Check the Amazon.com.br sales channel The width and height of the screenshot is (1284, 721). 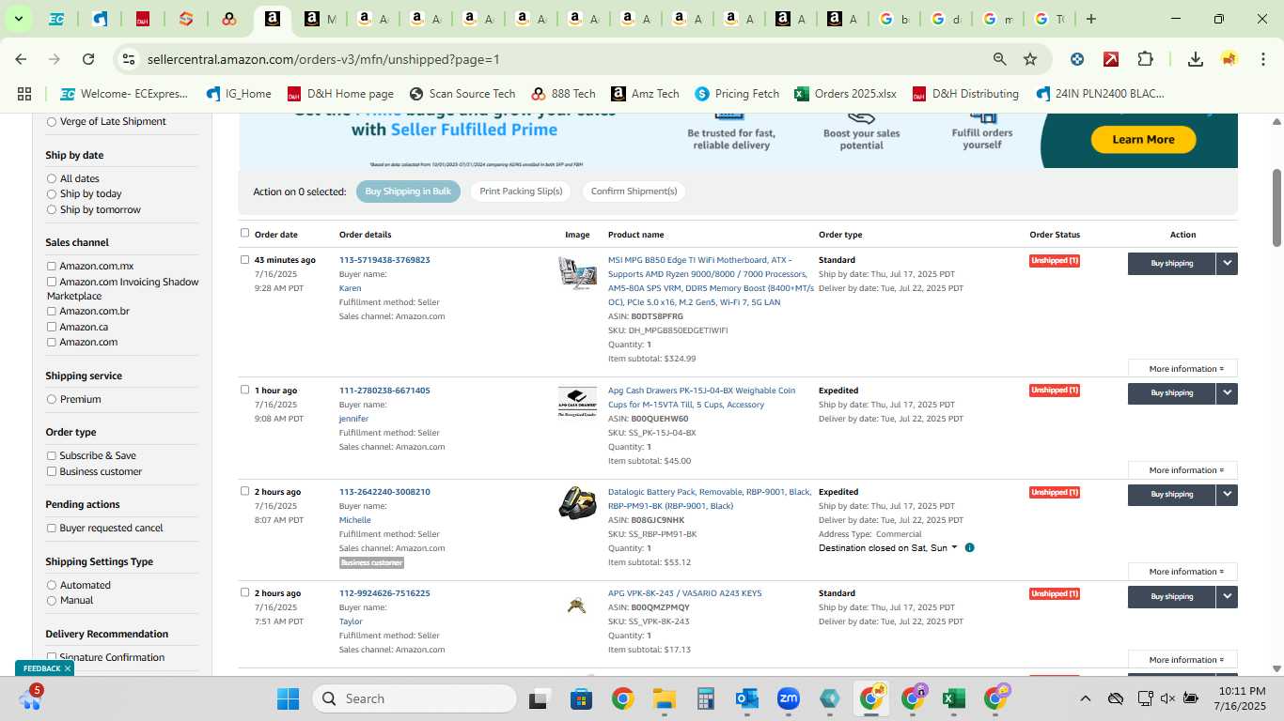coord(52,312)
